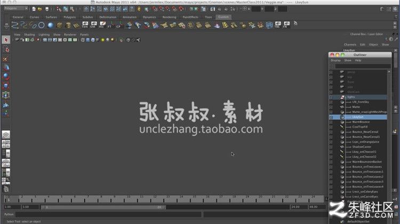Toggle snap to points magnet icon
400x224 pixels.
pos(167,9)
